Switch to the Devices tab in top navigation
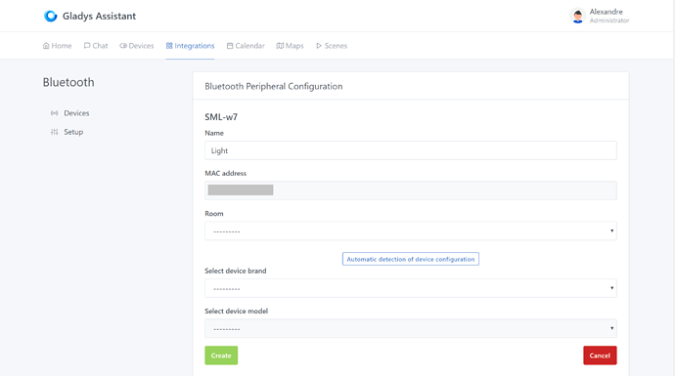 (x=137, y=46)
